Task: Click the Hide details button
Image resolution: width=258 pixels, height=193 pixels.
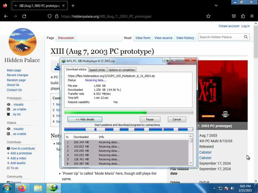Action: [85, 119]
